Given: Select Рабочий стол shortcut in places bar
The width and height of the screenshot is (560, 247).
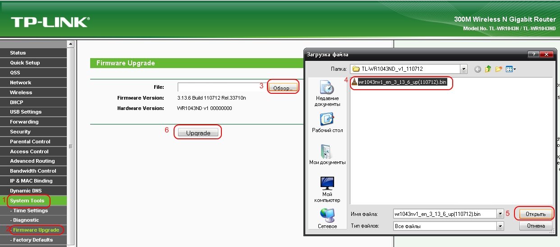Looking at the screenshot, I should click(x=327, y=123).
